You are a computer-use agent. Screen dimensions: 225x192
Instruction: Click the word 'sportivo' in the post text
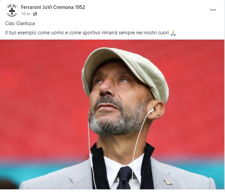click(x=91, y=33)
